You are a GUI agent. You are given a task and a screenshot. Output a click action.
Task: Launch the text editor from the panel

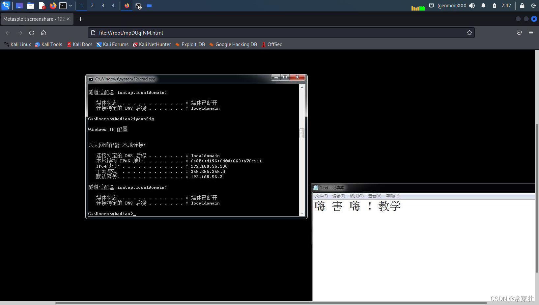point(42,6)
